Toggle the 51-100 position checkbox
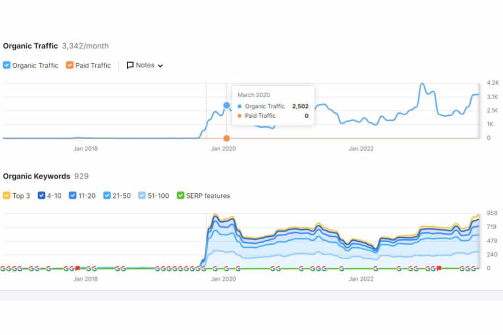The height and width of the screenshot is (335, 503). click(142, 195)
